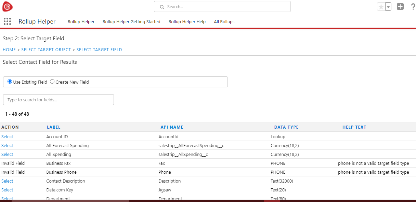Click the magnifier icon in search bar
Screen dimensions: 416x202
(x=162, y=7)
